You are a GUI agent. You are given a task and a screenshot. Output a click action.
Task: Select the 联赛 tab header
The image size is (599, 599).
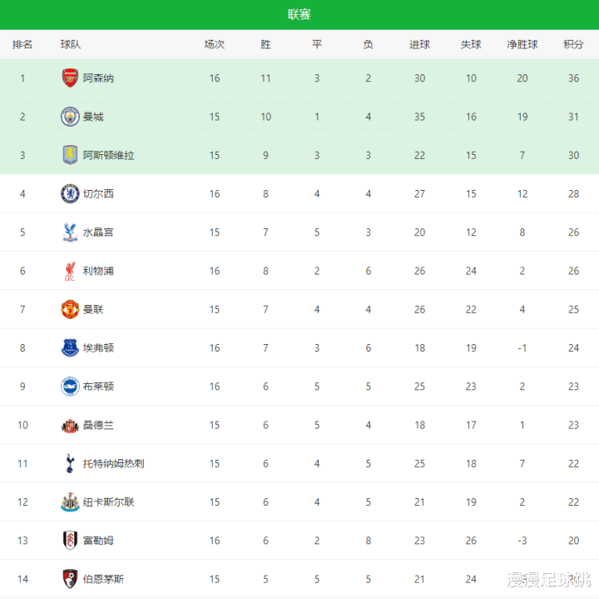coord(299,14)
